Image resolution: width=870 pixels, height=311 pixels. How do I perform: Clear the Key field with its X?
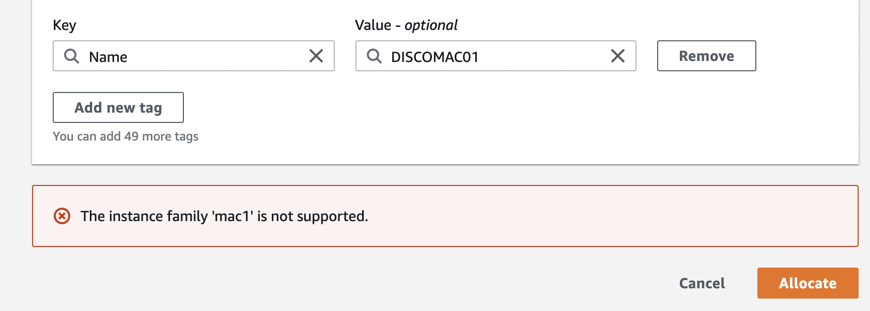[316, 56]
